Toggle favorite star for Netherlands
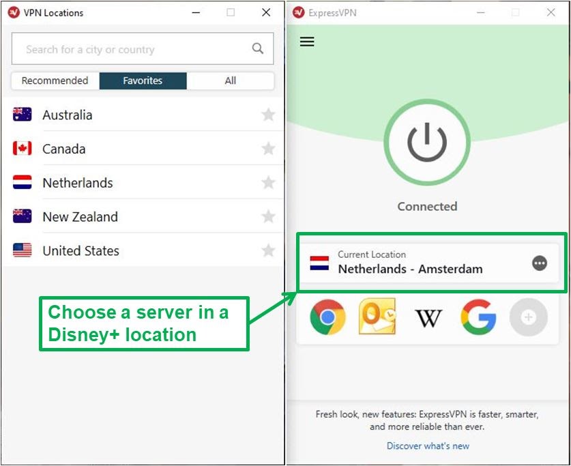 point(268,182)
